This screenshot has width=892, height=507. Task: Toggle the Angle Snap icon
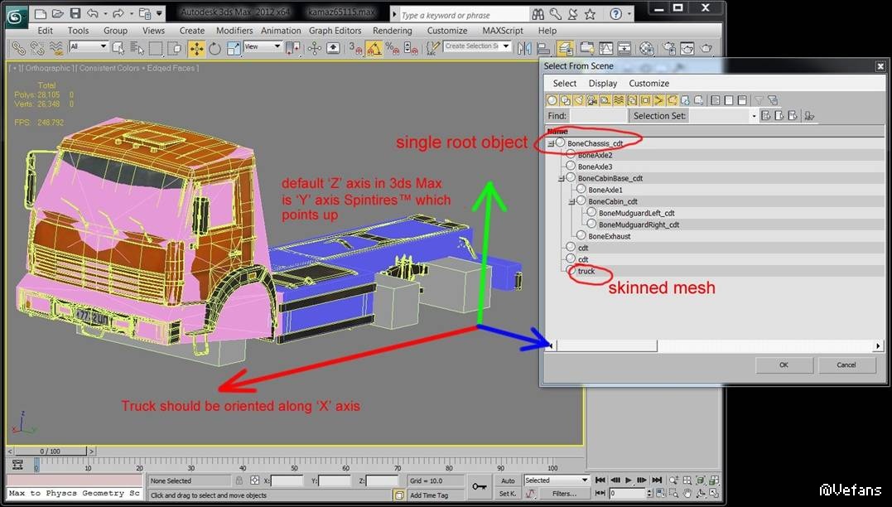(374, 49)
